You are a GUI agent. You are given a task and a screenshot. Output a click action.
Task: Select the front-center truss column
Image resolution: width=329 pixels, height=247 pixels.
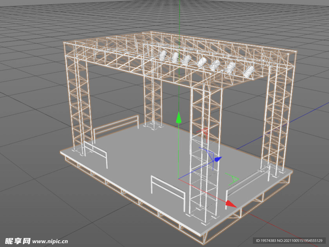pos(205,154)
